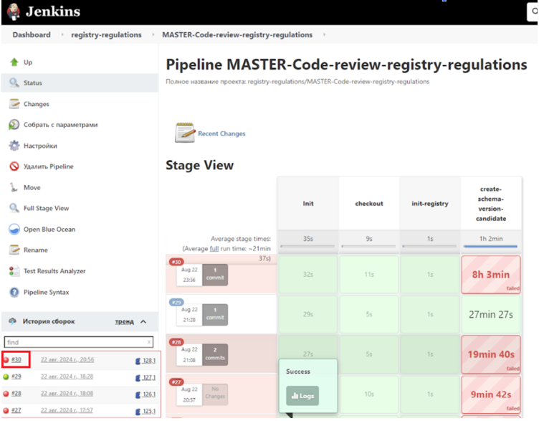Click the 2 commits box of build #28

pos(215,354)
